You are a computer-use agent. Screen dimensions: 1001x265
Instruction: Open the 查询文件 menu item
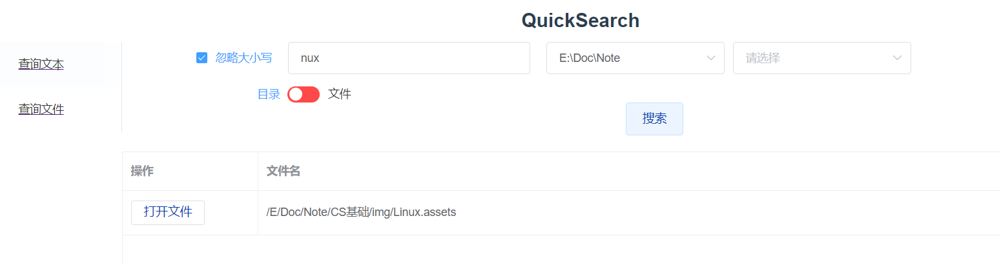41,109
